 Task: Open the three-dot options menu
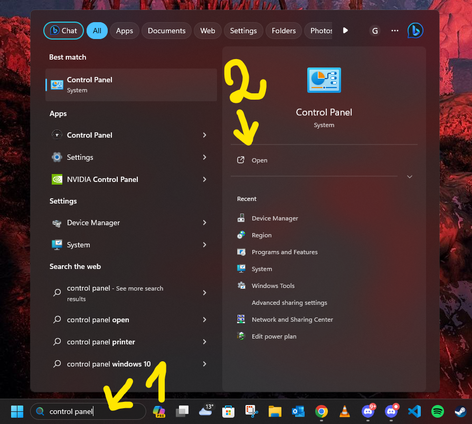394,31
